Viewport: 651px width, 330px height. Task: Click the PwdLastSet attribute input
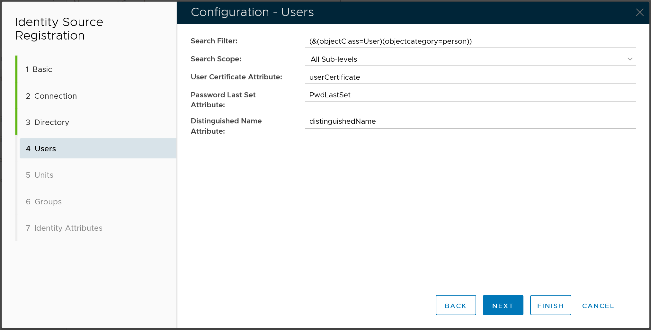click(x=470, y=95)
